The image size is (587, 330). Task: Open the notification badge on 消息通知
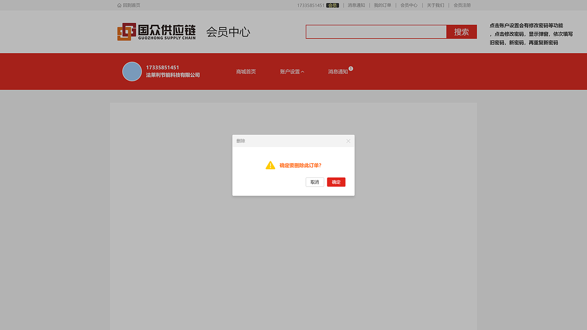(350, 68)
